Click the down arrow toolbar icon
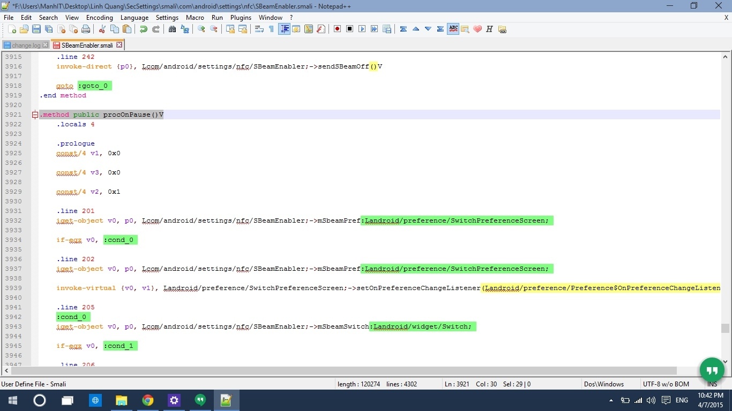This screenshot has width=732, height=411. (428, 29)
